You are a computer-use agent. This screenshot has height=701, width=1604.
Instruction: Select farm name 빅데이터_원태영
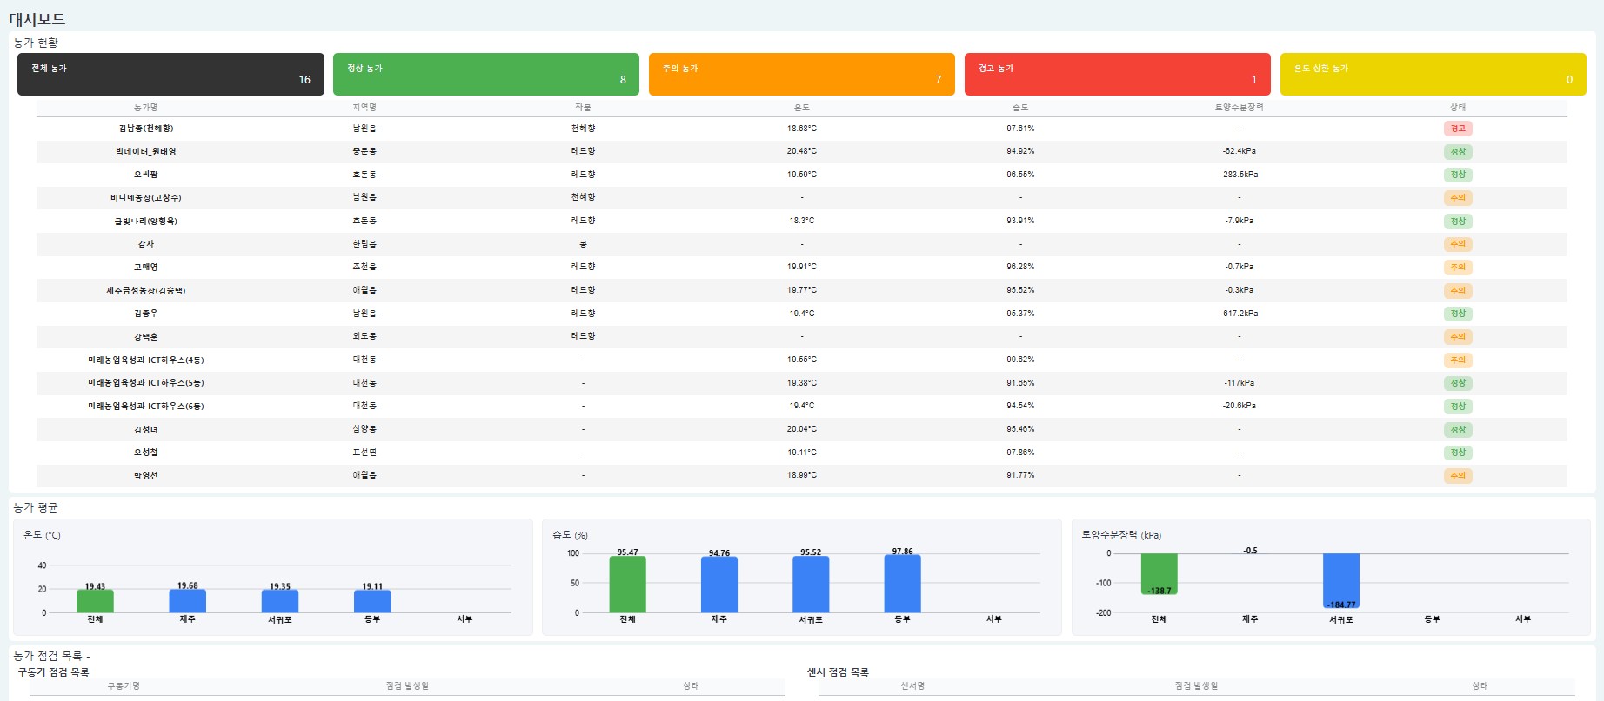tap(146, 151)
